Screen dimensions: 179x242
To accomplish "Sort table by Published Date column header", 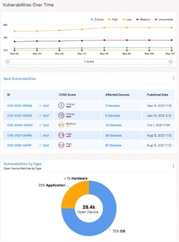I will point(157,95).
